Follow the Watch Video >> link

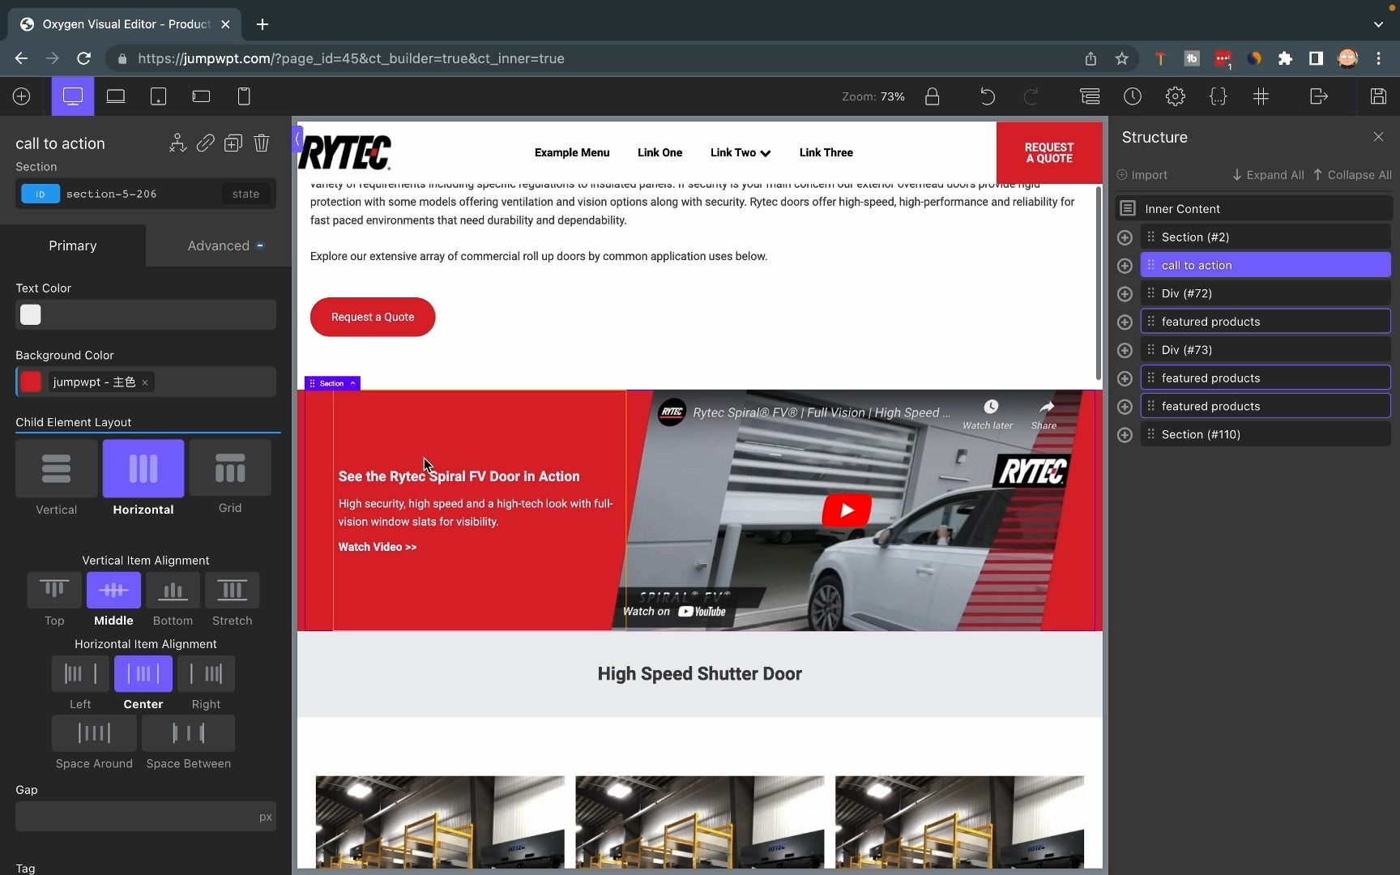[378, 547]
